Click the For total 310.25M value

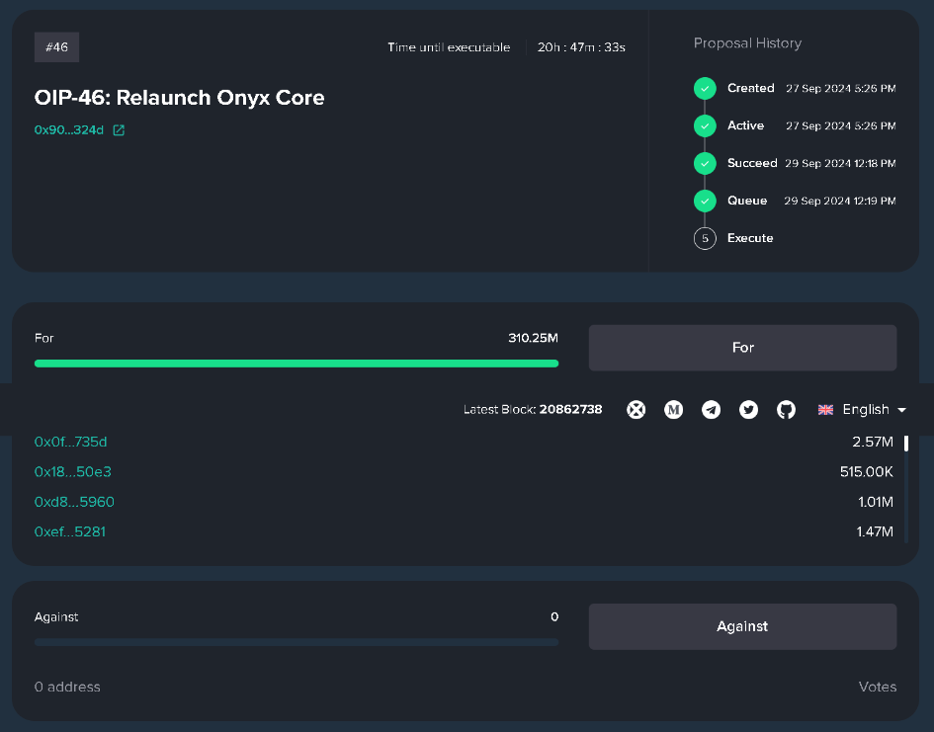(x=533, y=338)
